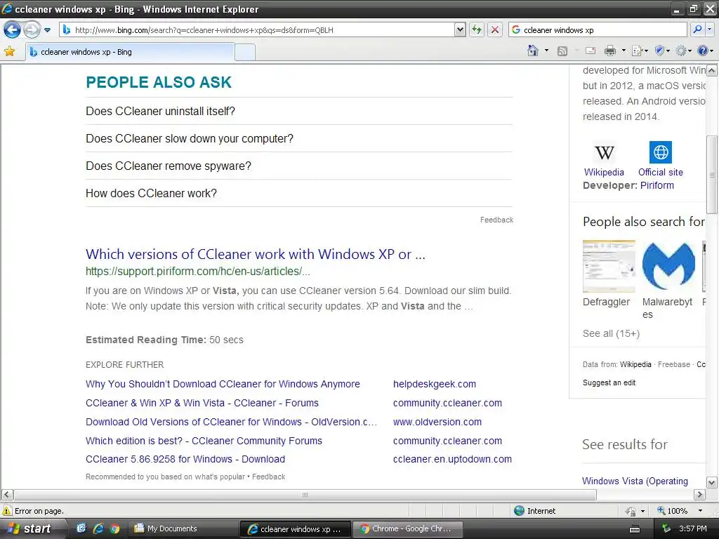Open the recent pages dropdown arrow
This screenshot has width=719, height=539.
click(x=47, y=30)
